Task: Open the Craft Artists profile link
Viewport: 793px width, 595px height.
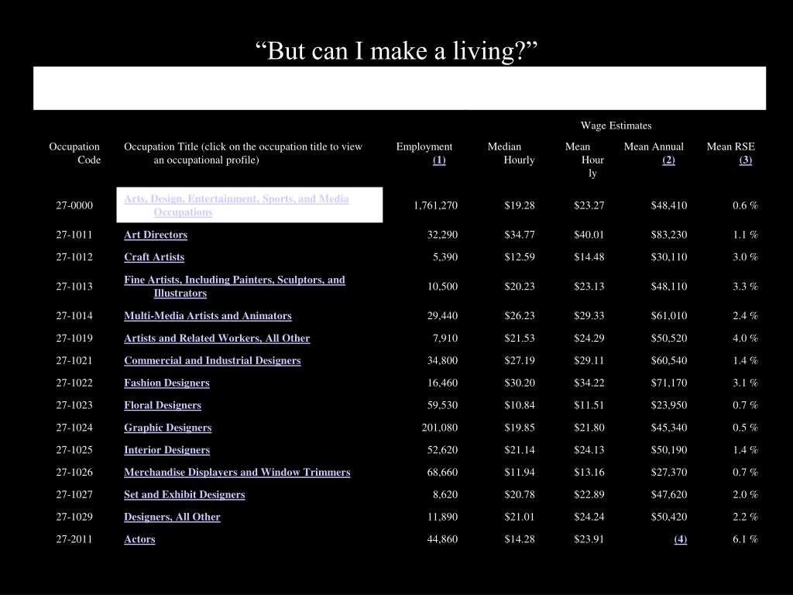Action: click(154, 257)
